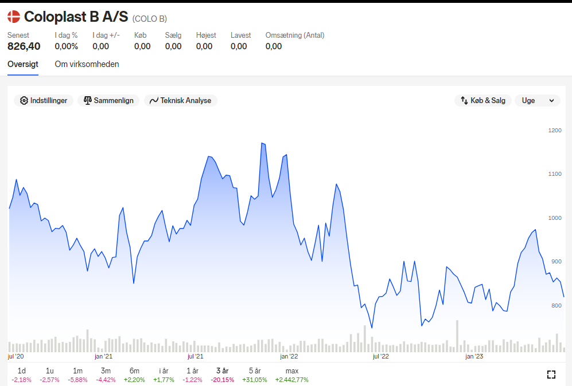This screenshot has width=572, height=386.
Task: Click the 800 price axis label
Action: 557,305
